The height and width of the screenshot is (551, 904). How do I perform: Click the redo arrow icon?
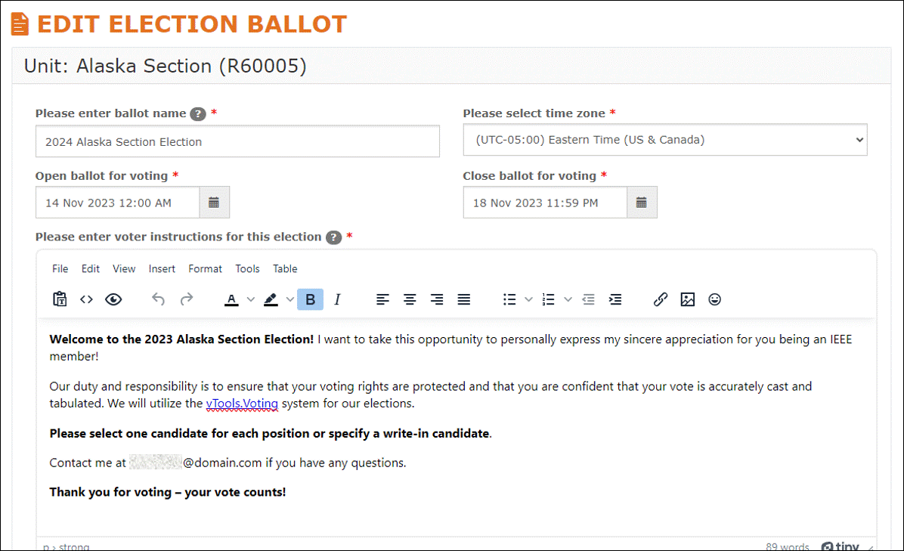[186, 299]
